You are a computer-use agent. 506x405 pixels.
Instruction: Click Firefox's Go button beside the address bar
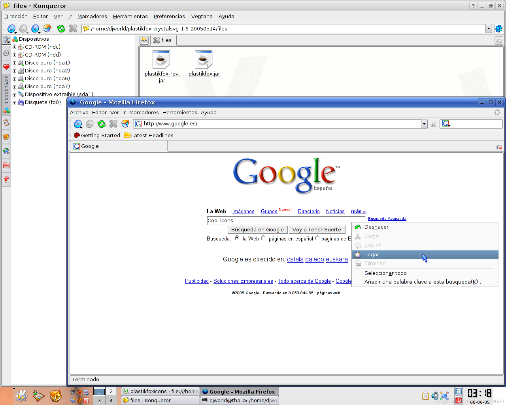click(433, 124)
